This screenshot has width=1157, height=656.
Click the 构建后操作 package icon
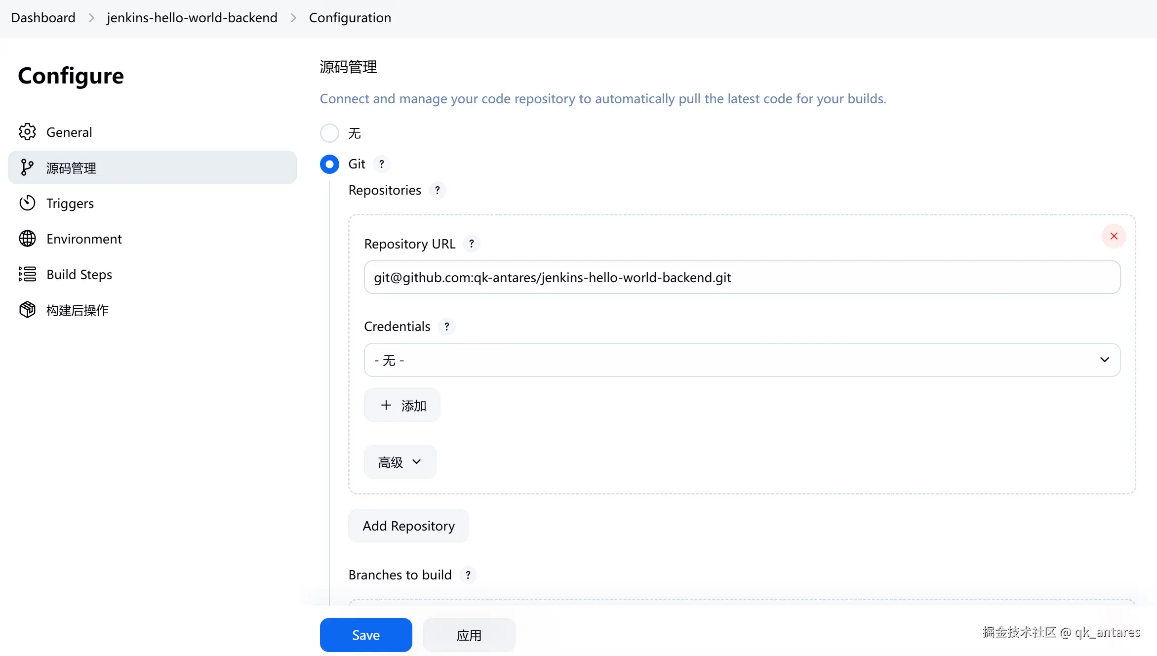tap(27, 310)
